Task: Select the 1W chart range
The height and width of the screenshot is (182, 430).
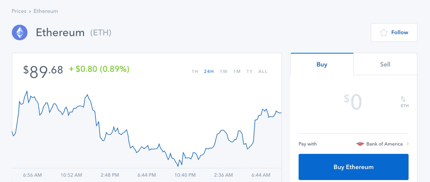Action: pyautogui.click(x=223, y=71)
